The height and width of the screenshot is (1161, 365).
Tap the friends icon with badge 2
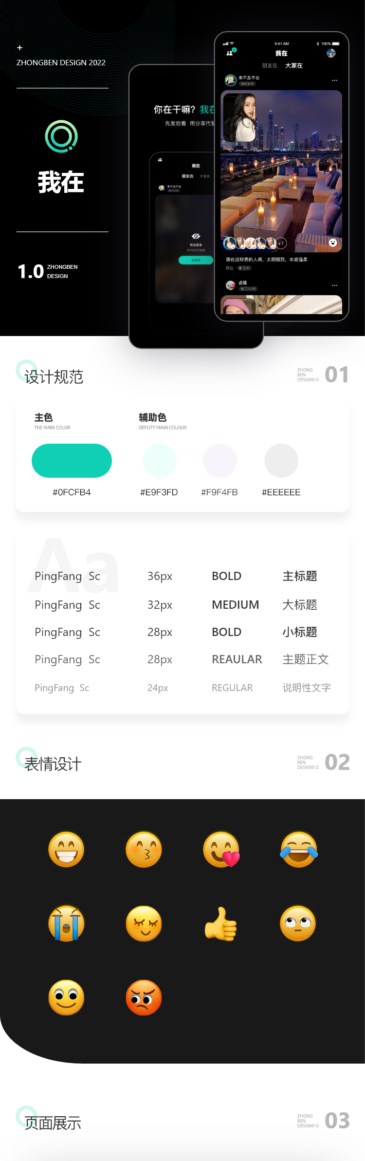(230, 53)
